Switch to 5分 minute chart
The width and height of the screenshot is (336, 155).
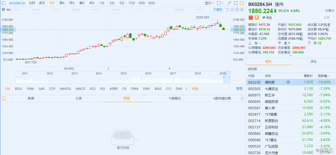[x=122, y=3]
